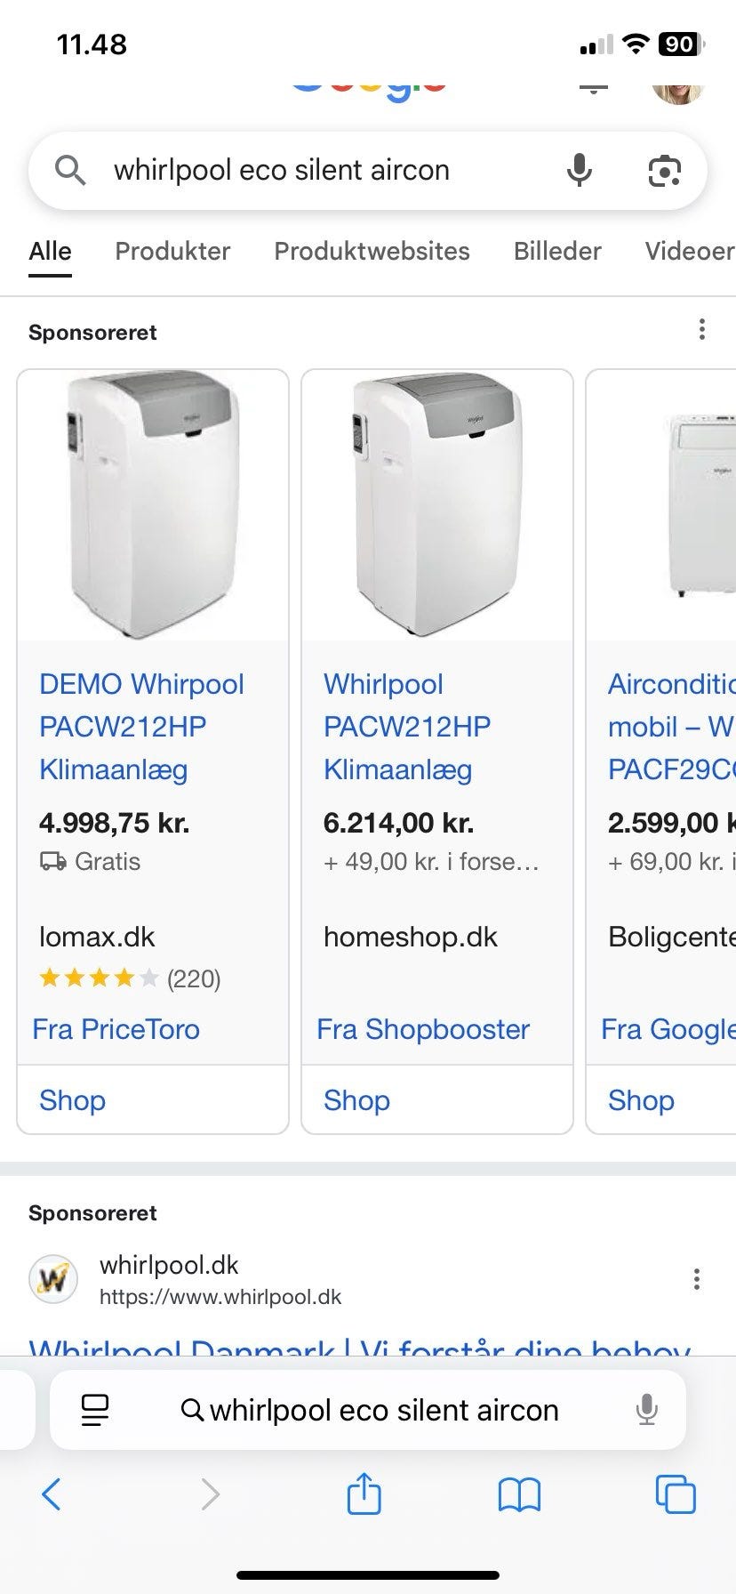Viewport: 736px width, 1594px height.
Task: Open sponsored products three-dot menu
Action: click(x=702, y=330)
